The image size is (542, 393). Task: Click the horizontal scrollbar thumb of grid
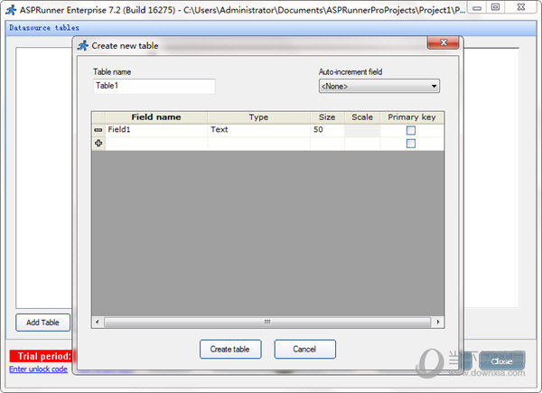[x=267, y=323]
